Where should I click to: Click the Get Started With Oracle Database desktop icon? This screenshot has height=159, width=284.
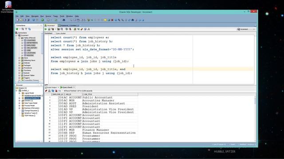[x=8, y=7]
